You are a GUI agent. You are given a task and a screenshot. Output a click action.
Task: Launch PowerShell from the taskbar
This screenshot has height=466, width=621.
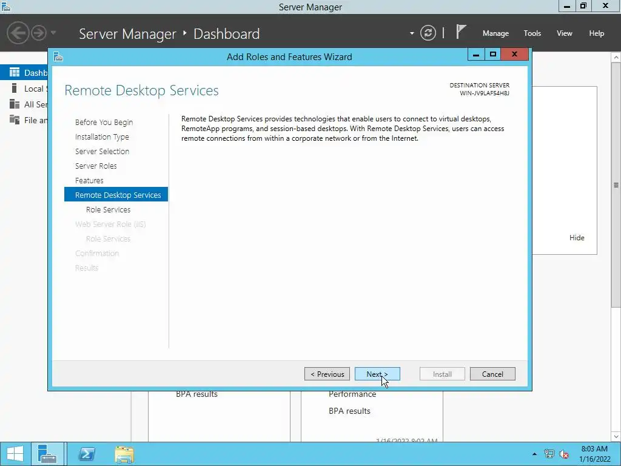click(x=87, y=454)
